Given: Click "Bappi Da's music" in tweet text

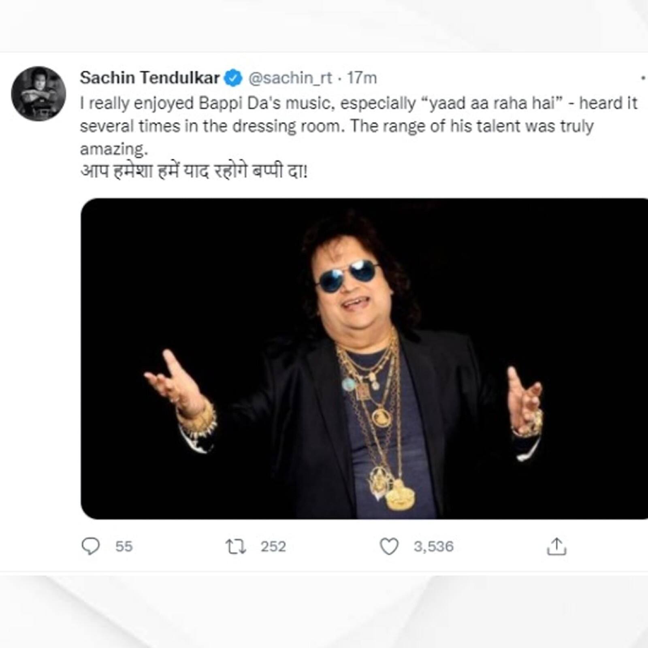Looking at the screenshot, I should click(266, 104).
